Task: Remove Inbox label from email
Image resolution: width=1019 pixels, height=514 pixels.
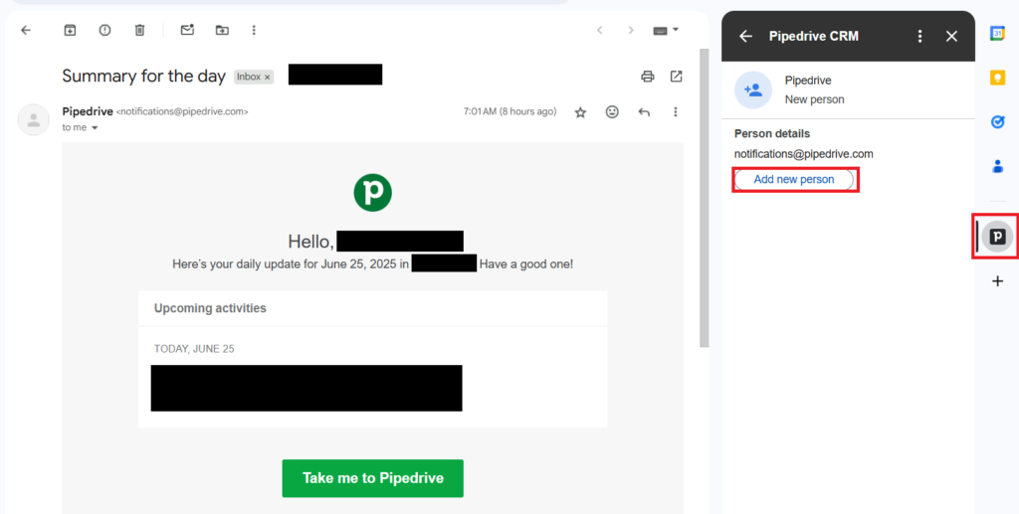Action: pyautogui.click(x=267, y=77)
